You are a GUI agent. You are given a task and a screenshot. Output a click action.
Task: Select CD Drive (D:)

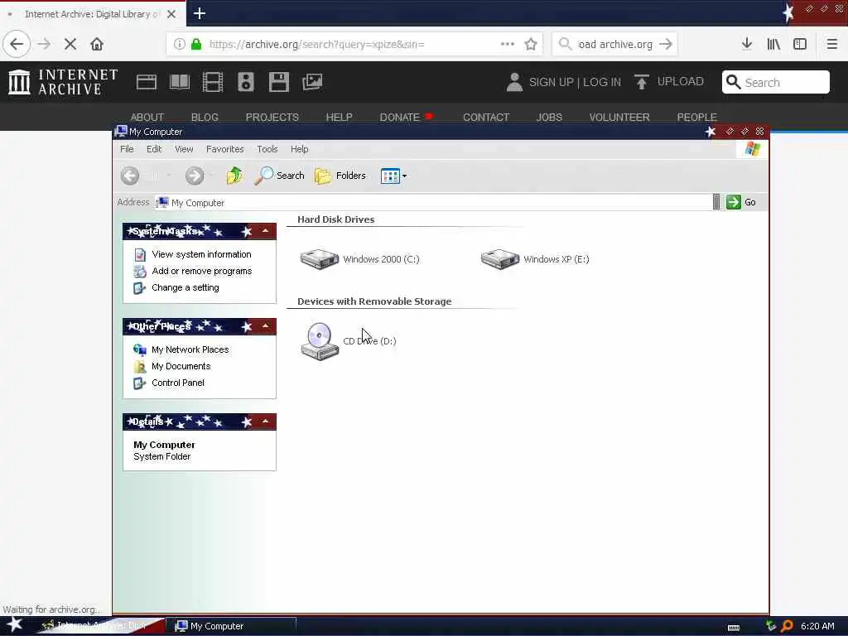[x=349, y=340]
